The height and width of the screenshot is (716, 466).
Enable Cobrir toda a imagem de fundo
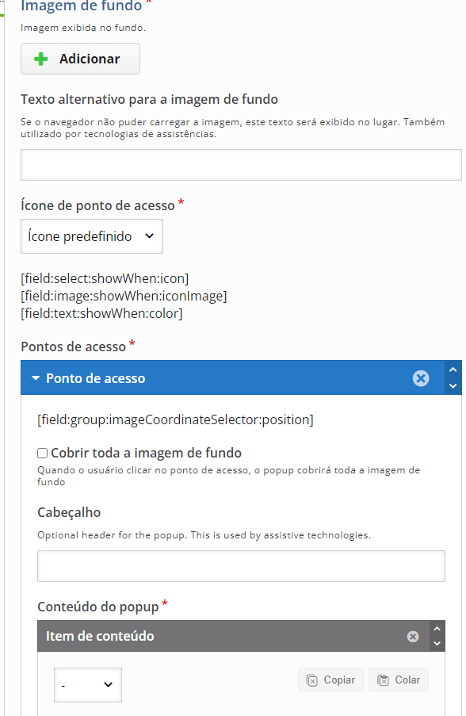click(43, 453)
